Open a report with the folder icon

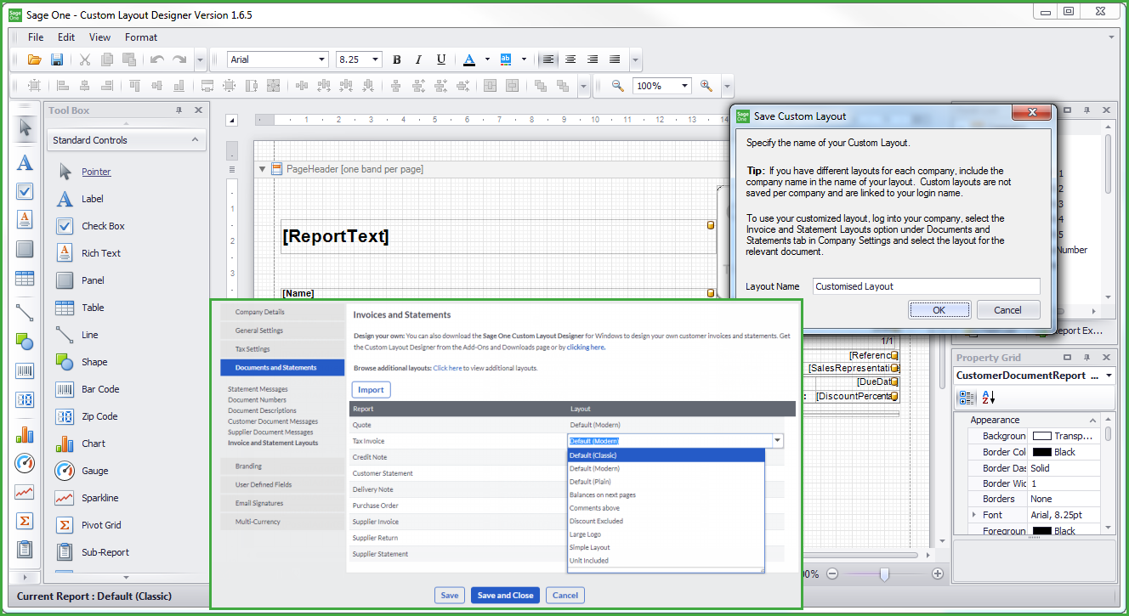tap(35, 59)
